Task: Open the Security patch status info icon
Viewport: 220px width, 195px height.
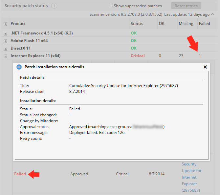Action: [x=54, y=6]
